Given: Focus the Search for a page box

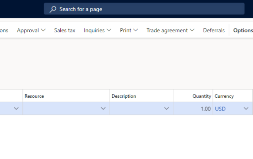Looking at the screenshot, I should pyautogui.click(x=144, y=9).
